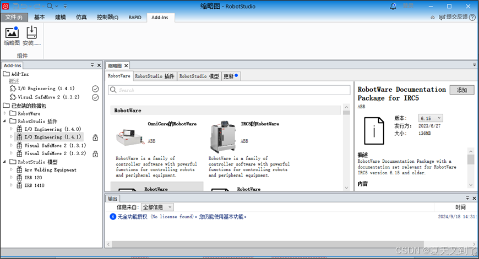Click the 添加 button
479x259 pixels.
[461, 90]
